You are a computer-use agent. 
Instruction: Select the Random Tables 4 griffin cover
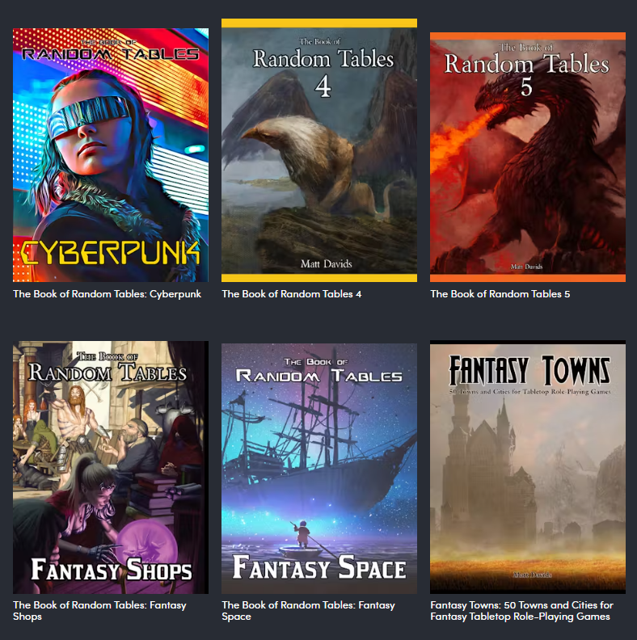[319, 150]
